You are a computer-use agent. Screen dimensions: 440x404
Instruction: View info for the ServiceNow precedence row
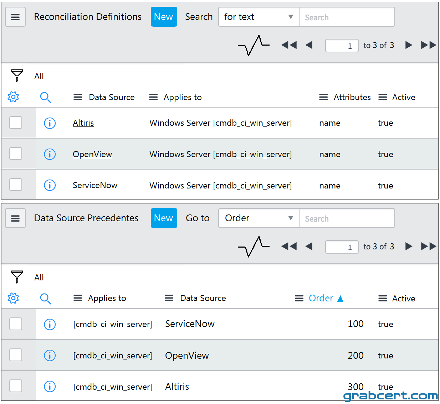pyautogui.click(x=50, y=324)
